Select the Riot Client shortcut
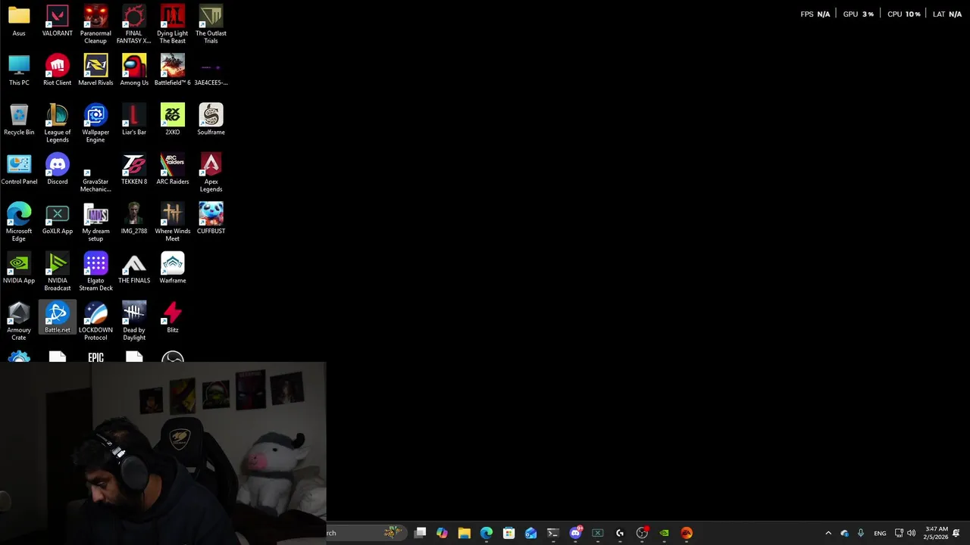 (x=58, y=70)
